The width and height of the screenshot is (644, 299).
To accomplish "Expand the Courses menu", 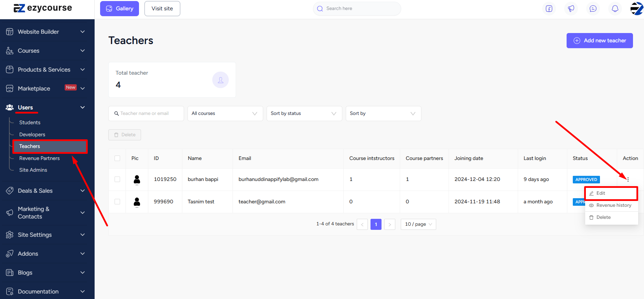I will pyautogui.click(x=83, y=51).
